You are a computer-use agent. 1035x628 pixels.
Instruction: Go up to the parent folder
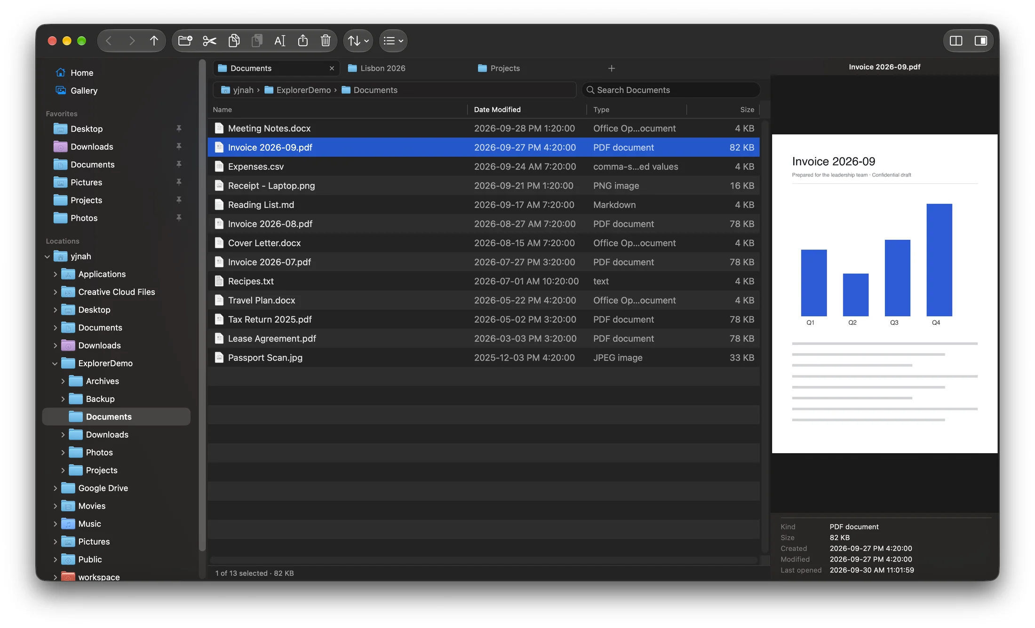pyautogui.click(x=154, y=41)
